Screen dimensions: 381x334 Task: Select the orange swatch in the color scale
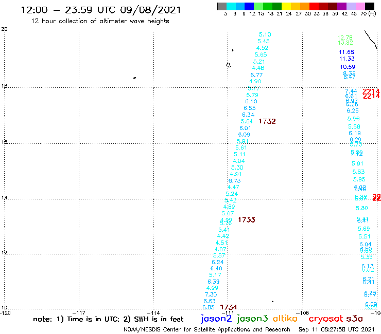pos(305,6)
